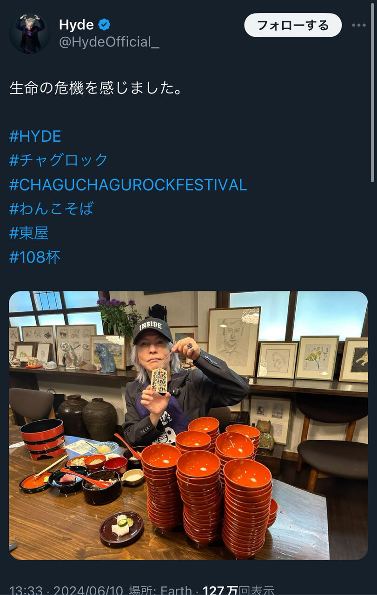Viewport: 377px width, 595px height.
Task: Open the three-dot more options menu
Action: (359, 26)
